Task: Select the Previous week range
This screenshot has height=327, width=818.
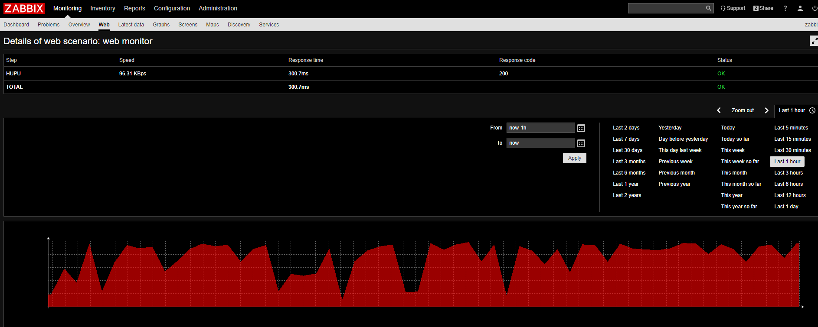Action: coord(675,162)
